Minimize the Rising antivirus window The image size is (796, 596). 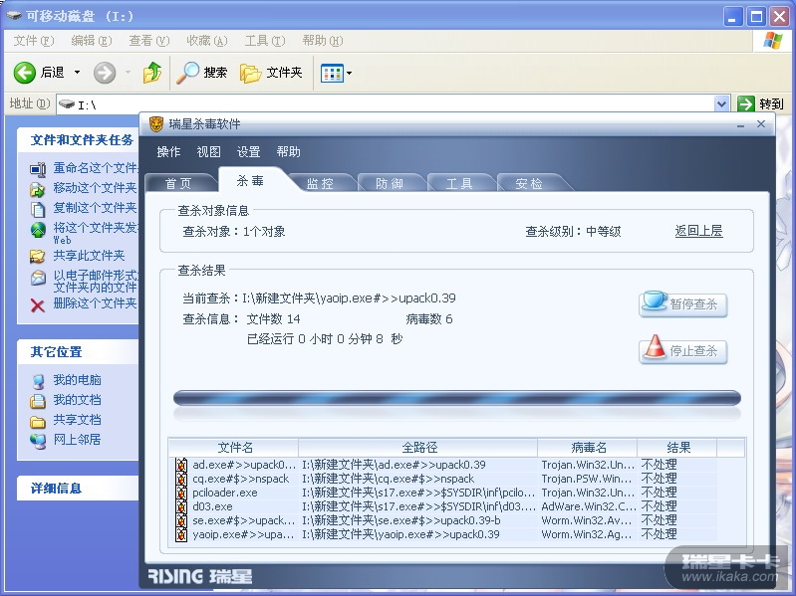click(740, 124)
